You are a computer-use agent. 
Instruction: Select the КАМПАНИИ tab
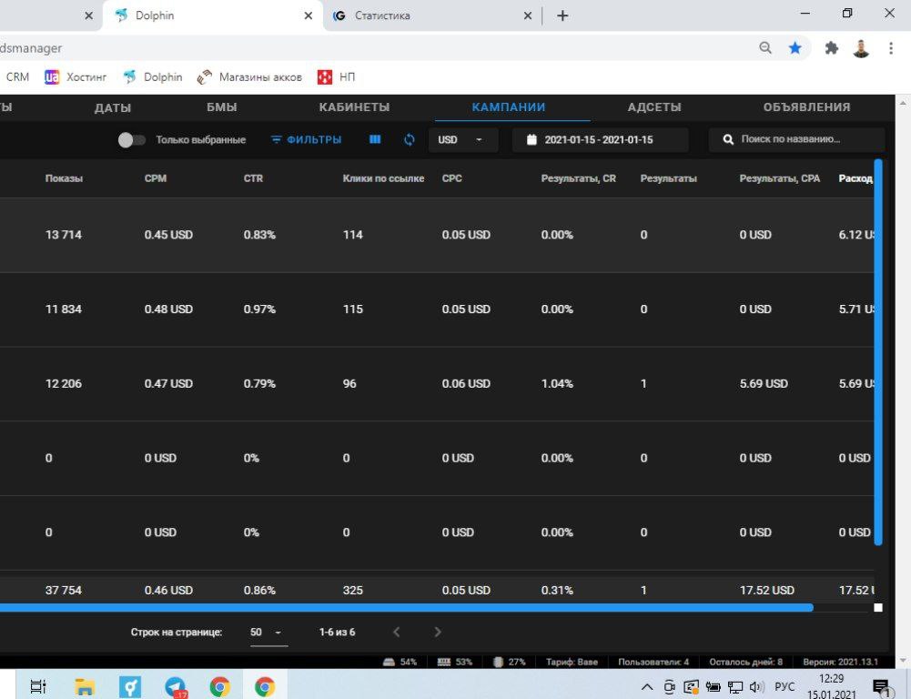509,107
